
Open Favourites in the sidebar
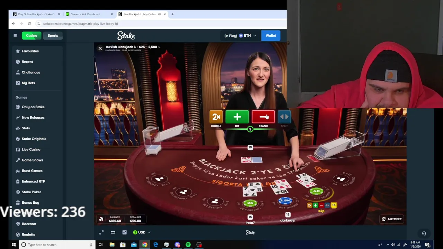tap(30, 51)
